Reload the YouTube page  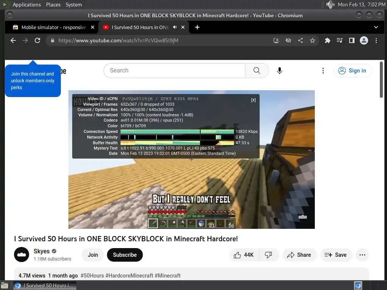pos(37,40)
